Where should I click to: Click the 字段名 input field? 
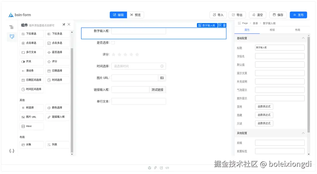(x=280, y=56)
